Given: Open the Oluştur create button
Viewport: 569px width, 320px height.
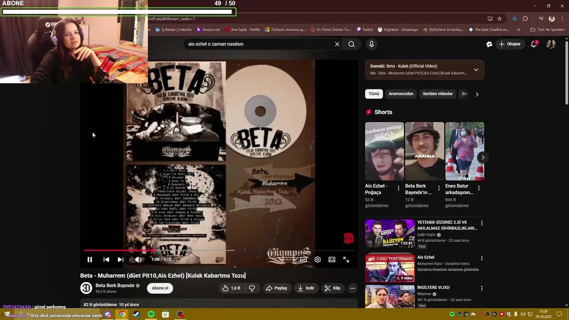Looking at the screenshot, I should (509, 44).
